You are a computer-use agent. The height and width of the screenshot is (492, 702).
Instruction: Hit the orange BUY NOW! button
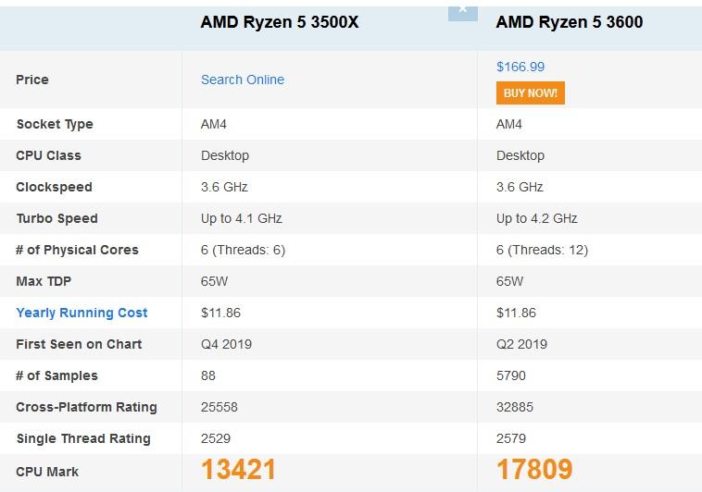point(530,93)
